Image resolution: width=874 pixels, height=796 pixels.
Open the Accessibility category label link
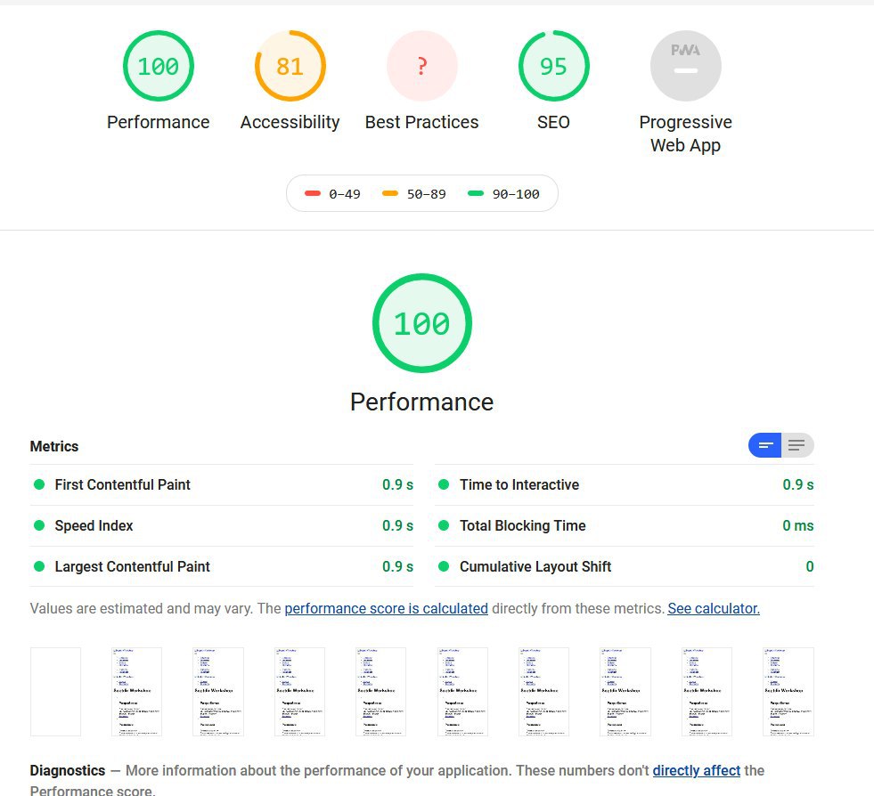tap(290, 122)
